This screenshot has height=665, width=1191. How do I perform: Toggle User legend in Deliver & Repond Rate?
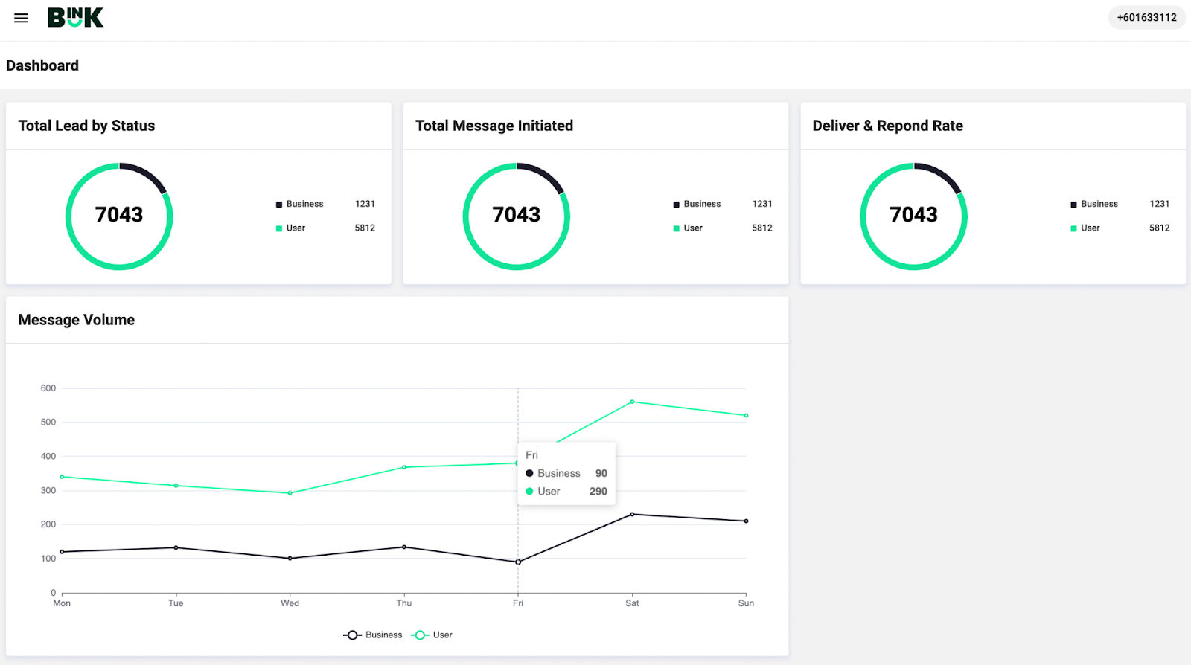1085,228
